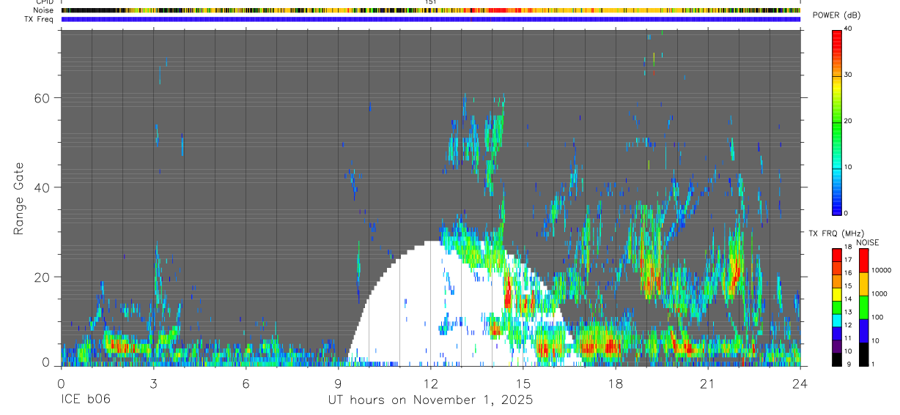900x415 pixels.
Task: Click the green middle of the POWER colorbar
Action: click(836, 121)
